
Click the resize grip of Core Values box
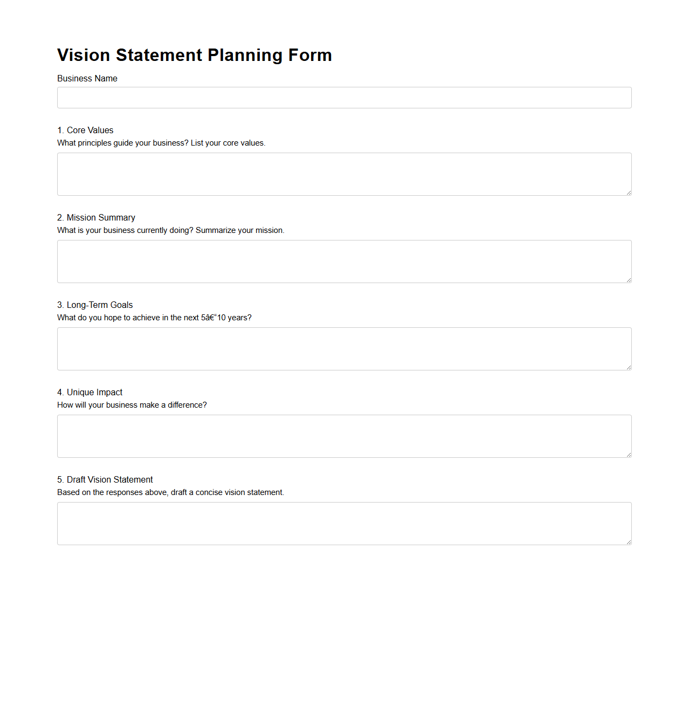coord(628,193)
